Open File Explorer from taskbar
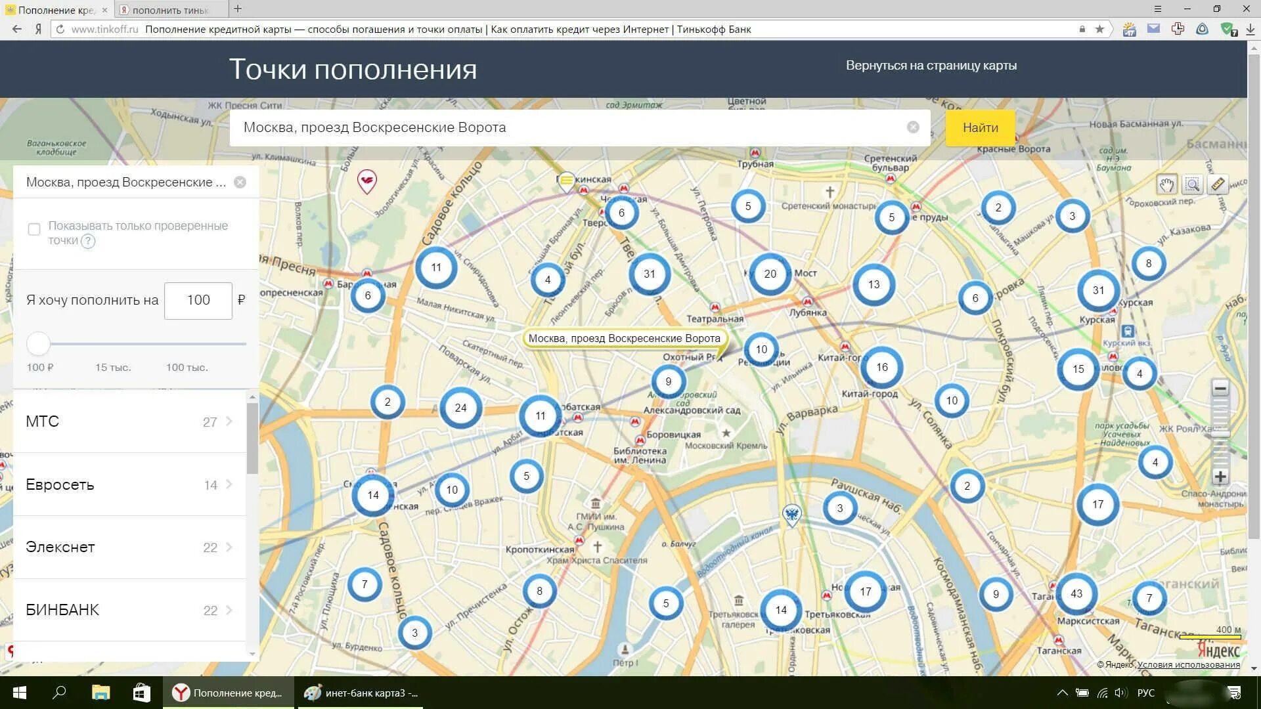 pyautogui.click(x=100, y=693)
